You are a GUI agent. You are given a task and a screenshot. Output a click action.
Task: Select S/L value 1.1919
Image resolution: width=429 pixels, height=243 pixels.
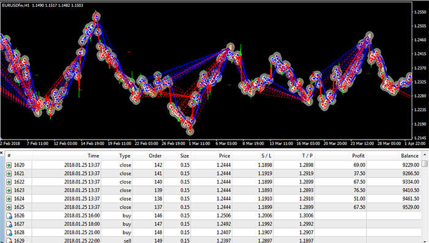click(265, 174)
